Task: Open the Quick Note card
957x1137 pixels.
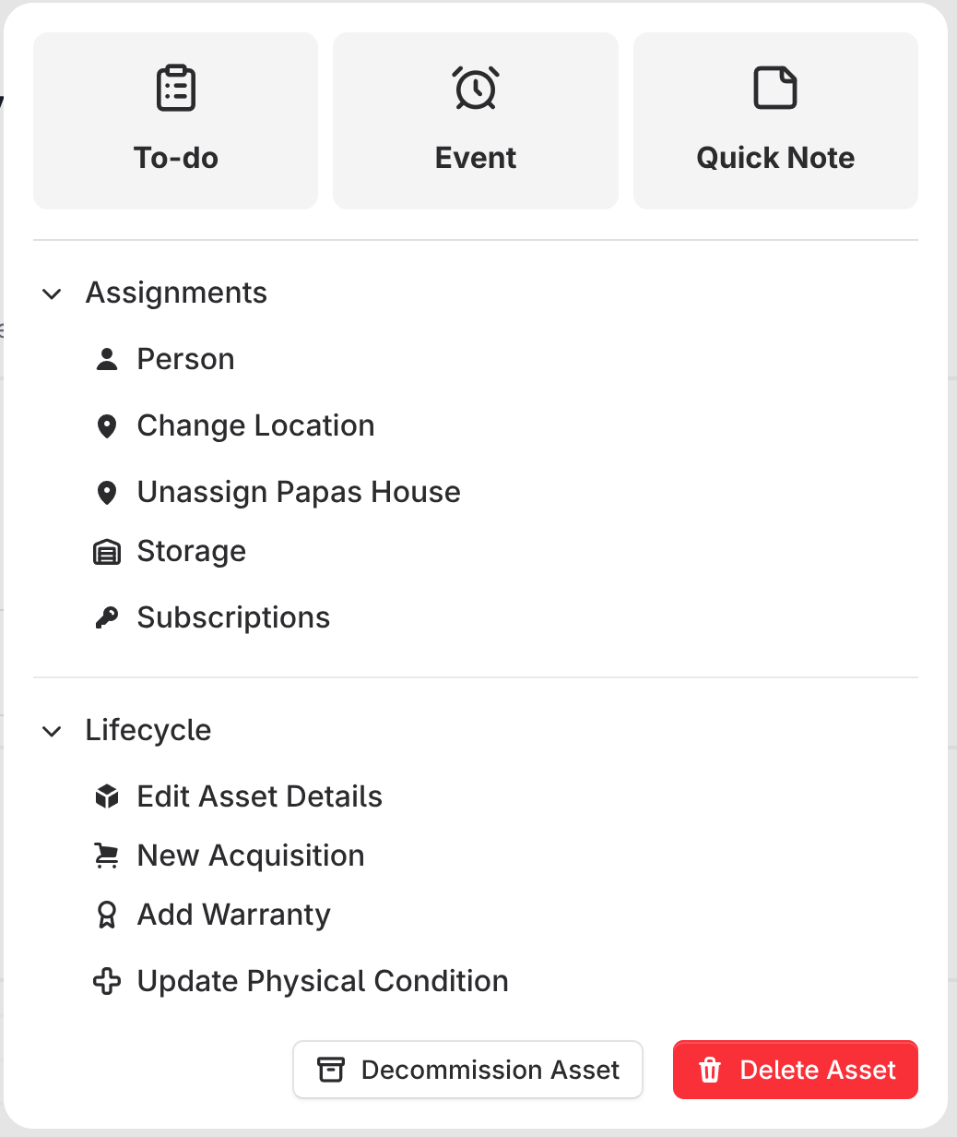Action: pyautogui.click(x=775, y=121)
